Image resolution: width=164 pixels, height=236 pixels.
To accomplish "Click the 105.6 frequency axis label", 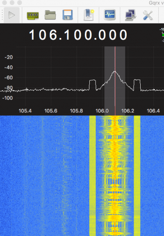I will pyautogui.click(x=51, y=111).
